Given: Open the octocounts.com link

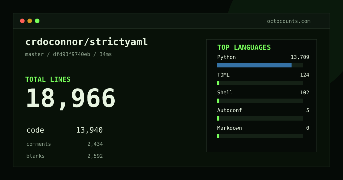Looking at the screenshot, I should click(289, 21).
